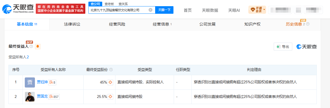Click the 导出 export button
This screenshot has width=330, height=108.
(x=283, y=47)
